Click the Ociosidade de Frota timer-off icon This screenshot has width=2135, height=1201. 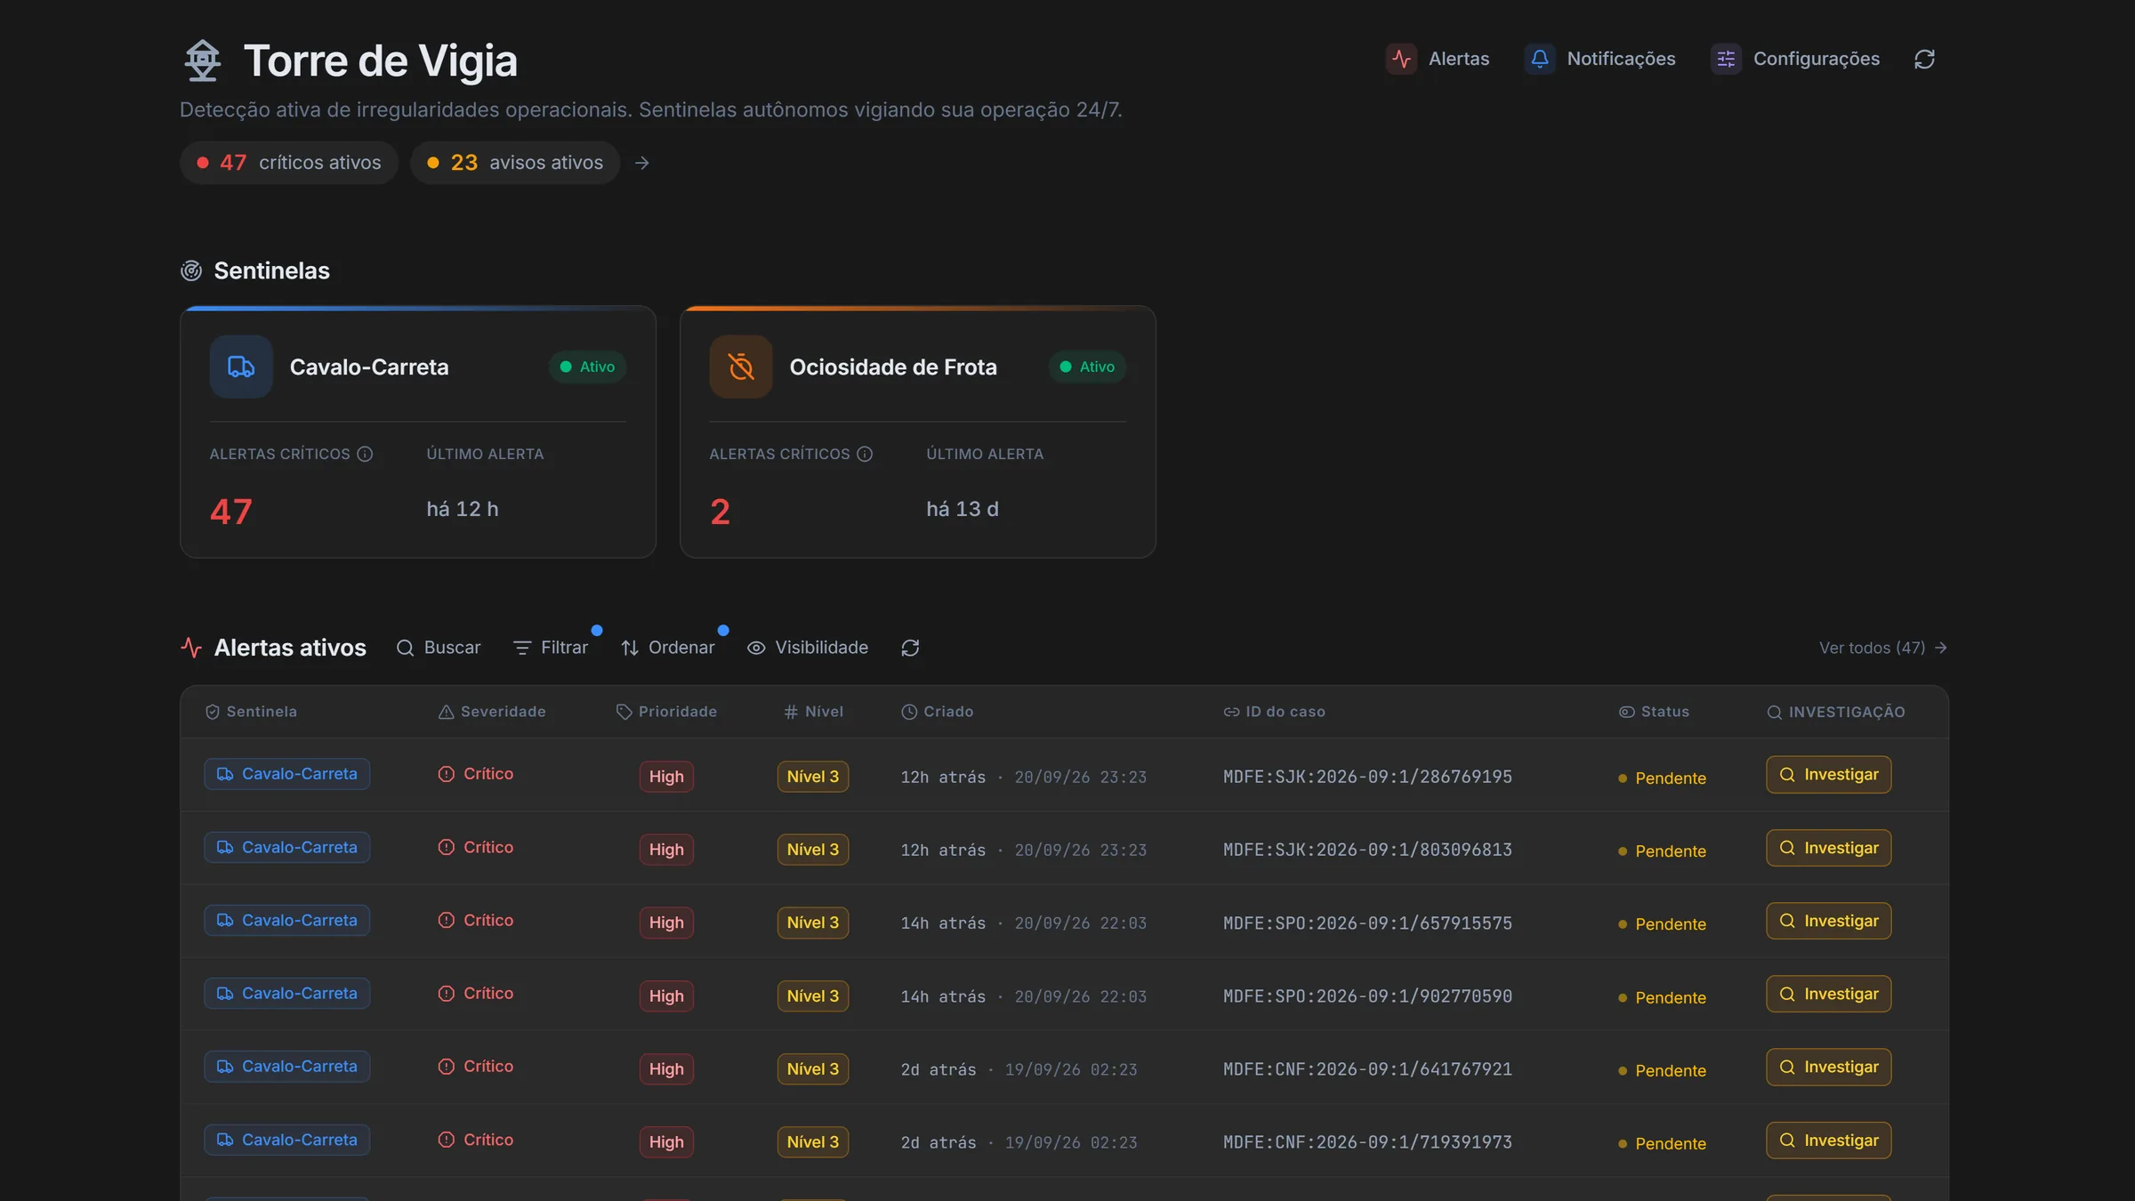click(x=741, y=367)
